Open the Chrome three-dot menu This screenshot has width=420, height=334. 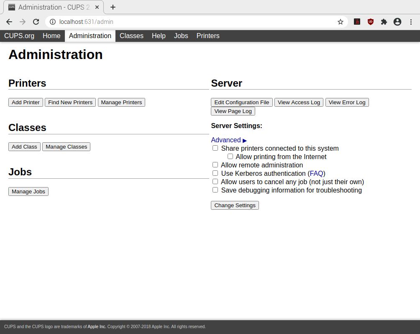click(x=411, y=22)
